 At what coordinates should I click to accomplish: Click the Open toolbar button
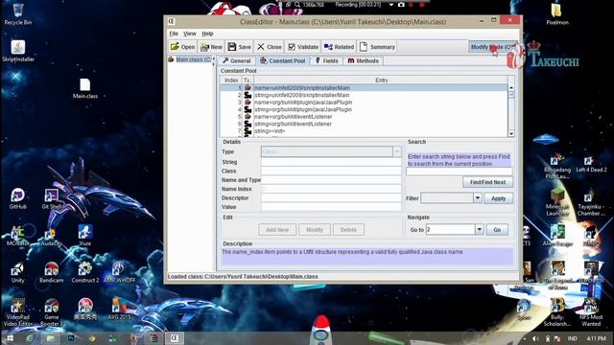183,47
